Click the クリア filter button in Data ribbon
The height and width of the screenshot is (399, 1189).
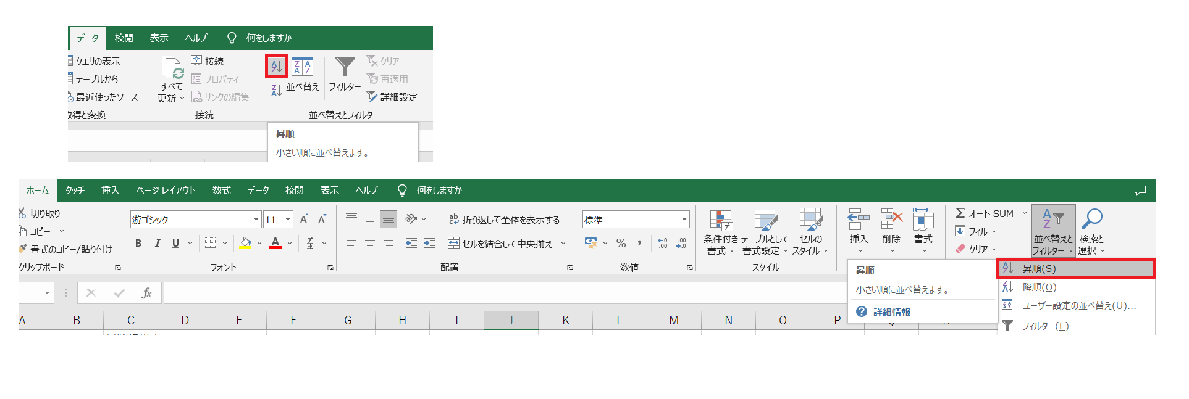pos(383,61)
